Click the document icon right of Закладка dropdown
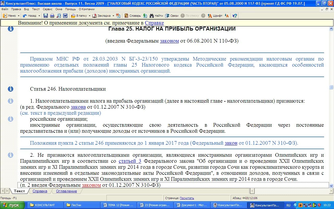The width and height of the screenshot is (334, 209). tap(118, 16)
